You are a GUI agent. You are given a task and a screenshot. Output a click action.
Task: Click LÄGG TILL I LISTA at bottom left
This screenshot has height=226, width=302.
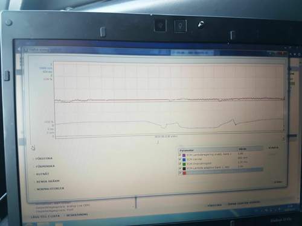[x=45, y=216]
